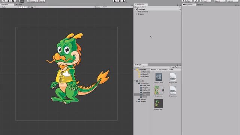The image size is (240, 135).
Task: Lock the Hierarchy panel
Action: click(x=178, y=5)
